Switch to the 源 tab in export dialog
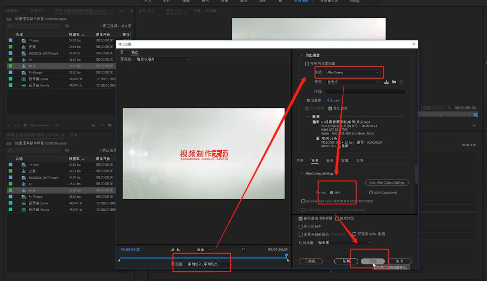Viewport: 487px width, 281px height. [x=122, y=53]
